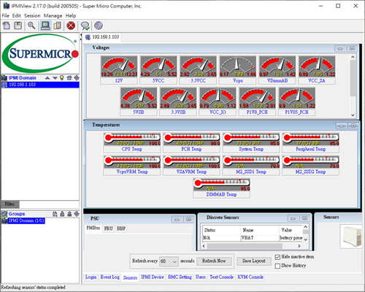
Task: Click the 12V voltage gauge
Action: 119,70
